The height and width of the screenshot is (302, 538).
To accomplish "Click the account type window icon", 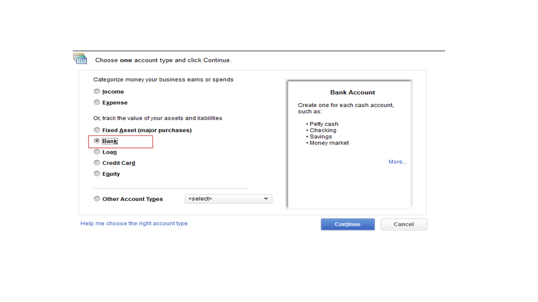I will click(80, 59).
